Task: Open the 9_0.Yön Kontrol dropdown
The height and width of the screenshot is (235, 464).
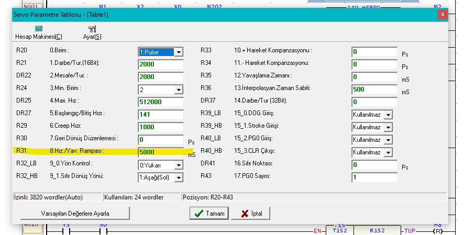Action: (179, 165)
